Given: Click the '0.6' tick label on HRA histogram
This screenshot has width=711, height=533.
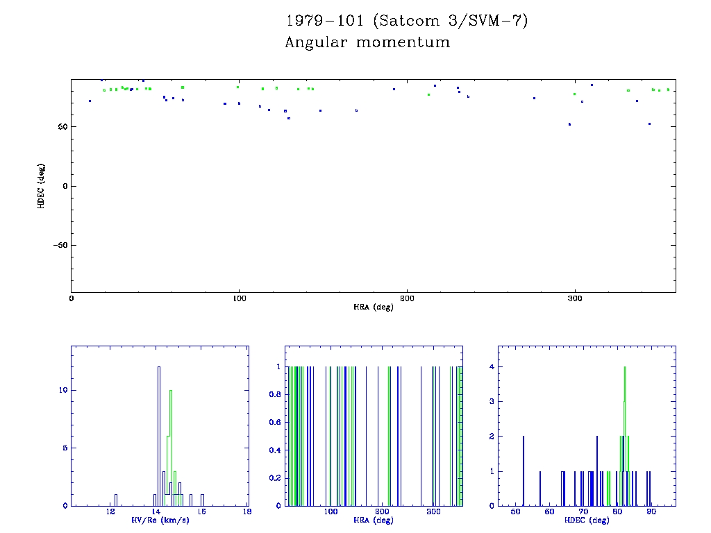Looking at the screenshot, I should pyautogui.click(x=275, y=422).
